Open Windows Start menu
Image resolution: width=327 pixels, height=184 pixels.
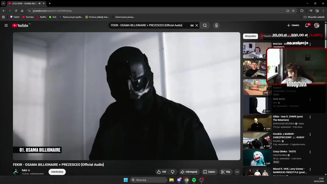tap(126, 180)
